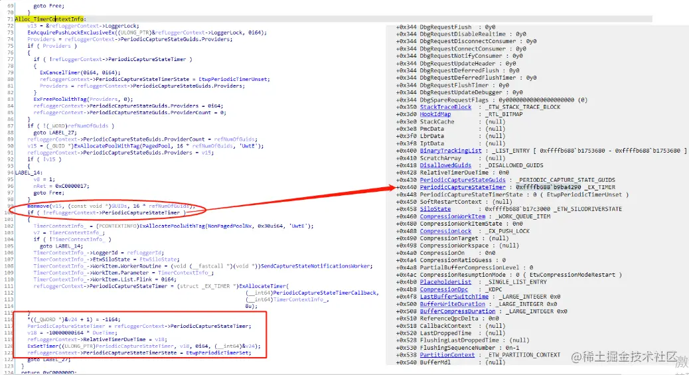The image size is (689, 375).
Task: Click the v18 = -10000000i64 * DueTime line
Action: click(x=72, y=333)
